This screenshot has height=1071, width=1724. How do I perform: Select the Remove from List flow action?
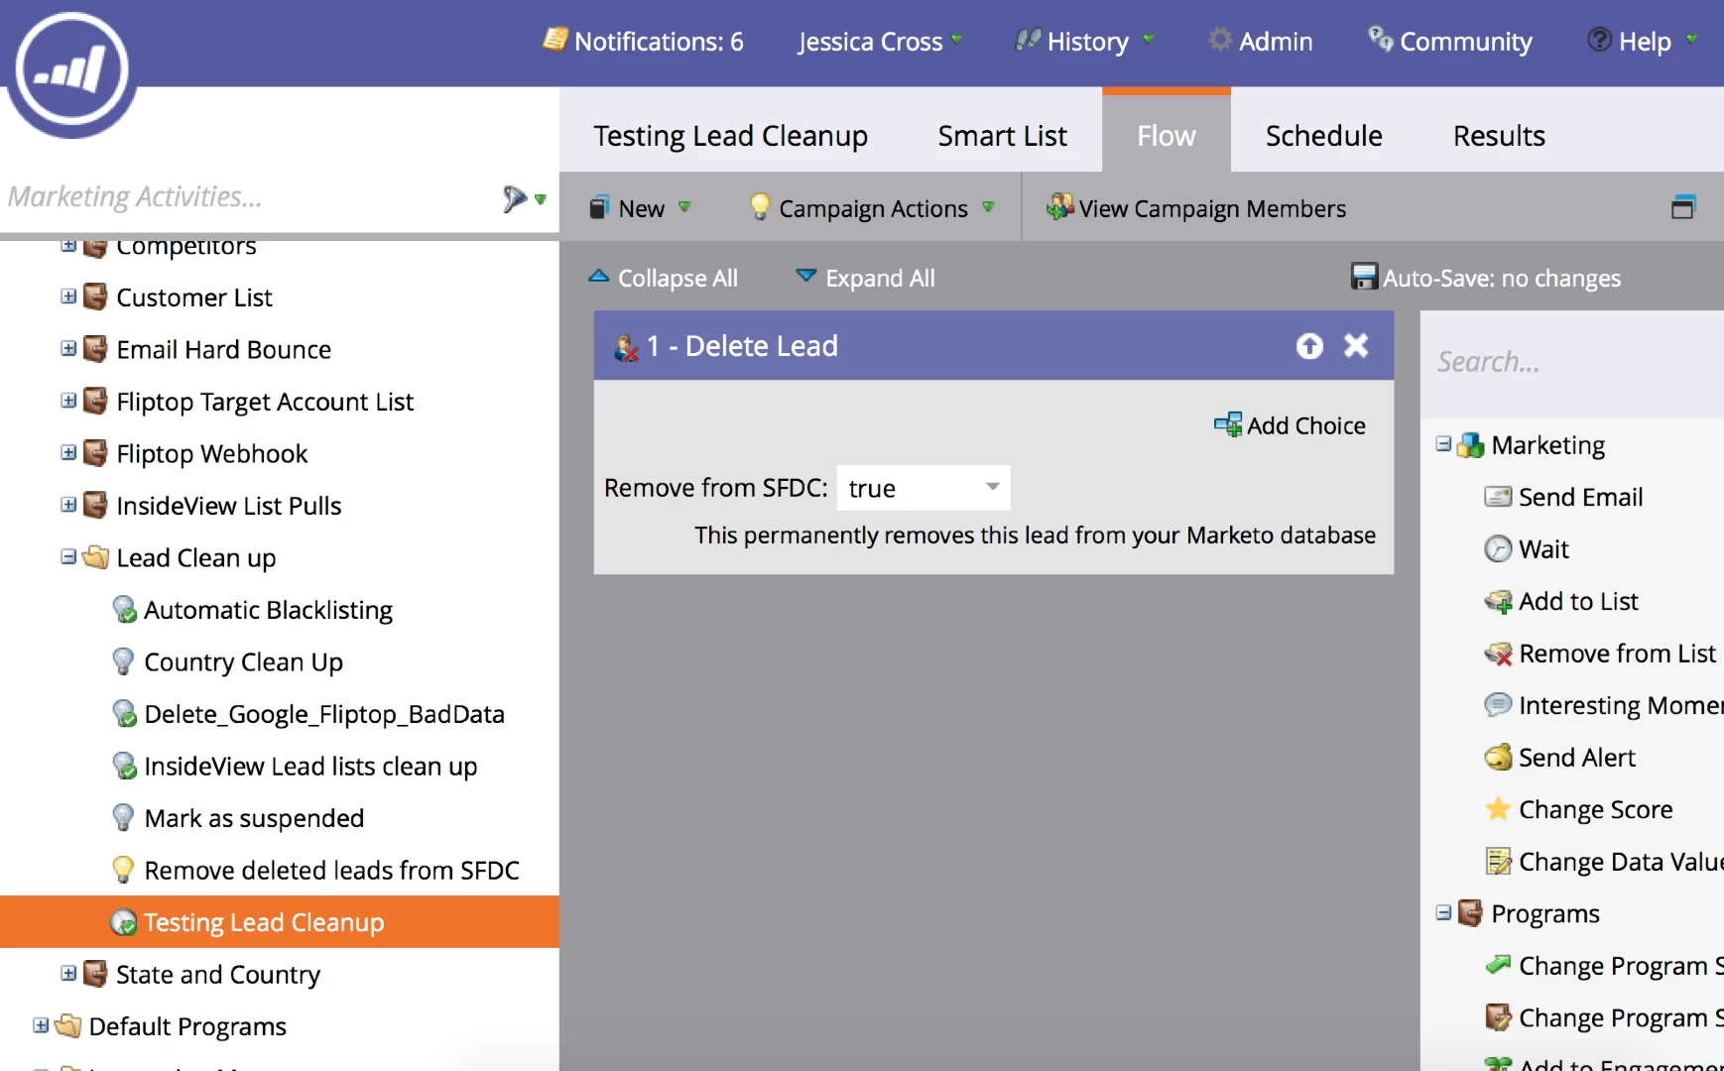[x=1600, y=654]
